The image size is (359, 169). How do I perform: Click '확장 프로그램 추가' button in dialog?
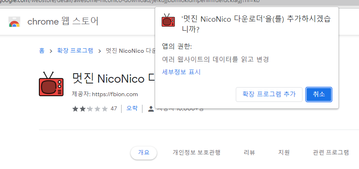(x=269, y=95)
